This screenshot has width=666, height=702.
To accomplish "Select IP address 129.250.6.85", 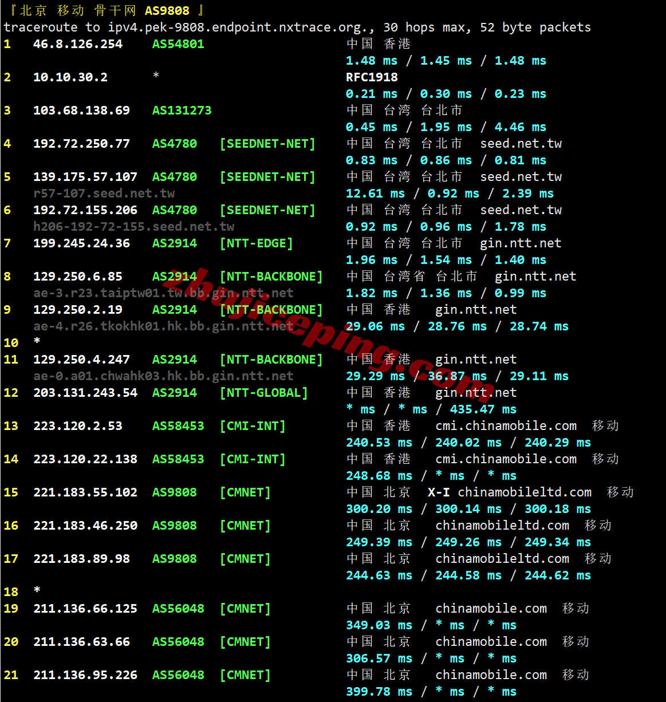I will click(x=78, y=277).
